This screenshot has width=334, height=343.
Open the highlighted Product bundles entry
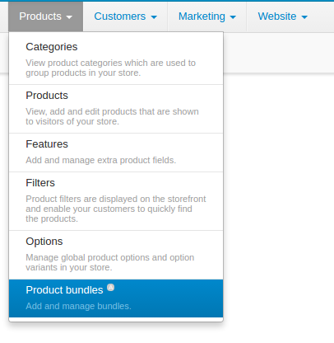click(116, 298)
